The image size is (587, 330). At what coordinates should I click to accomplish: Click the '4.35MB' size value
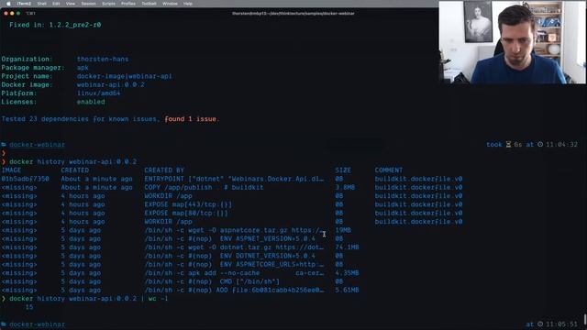pos(347,273)
